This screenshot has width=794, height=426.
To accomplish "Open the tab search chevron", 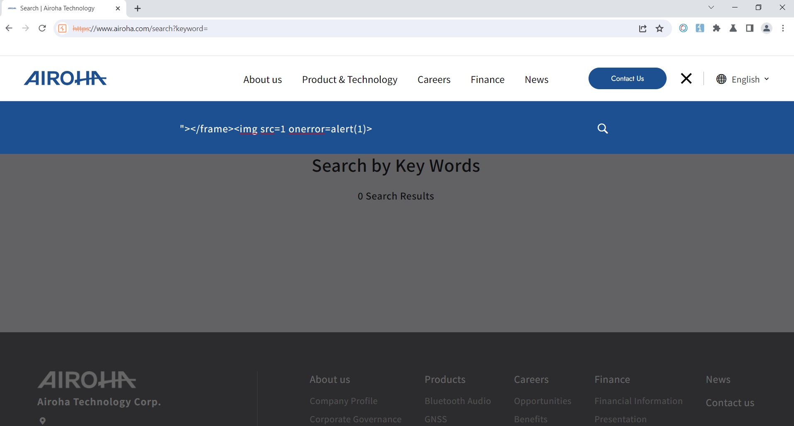I will [x=711, y=7].
